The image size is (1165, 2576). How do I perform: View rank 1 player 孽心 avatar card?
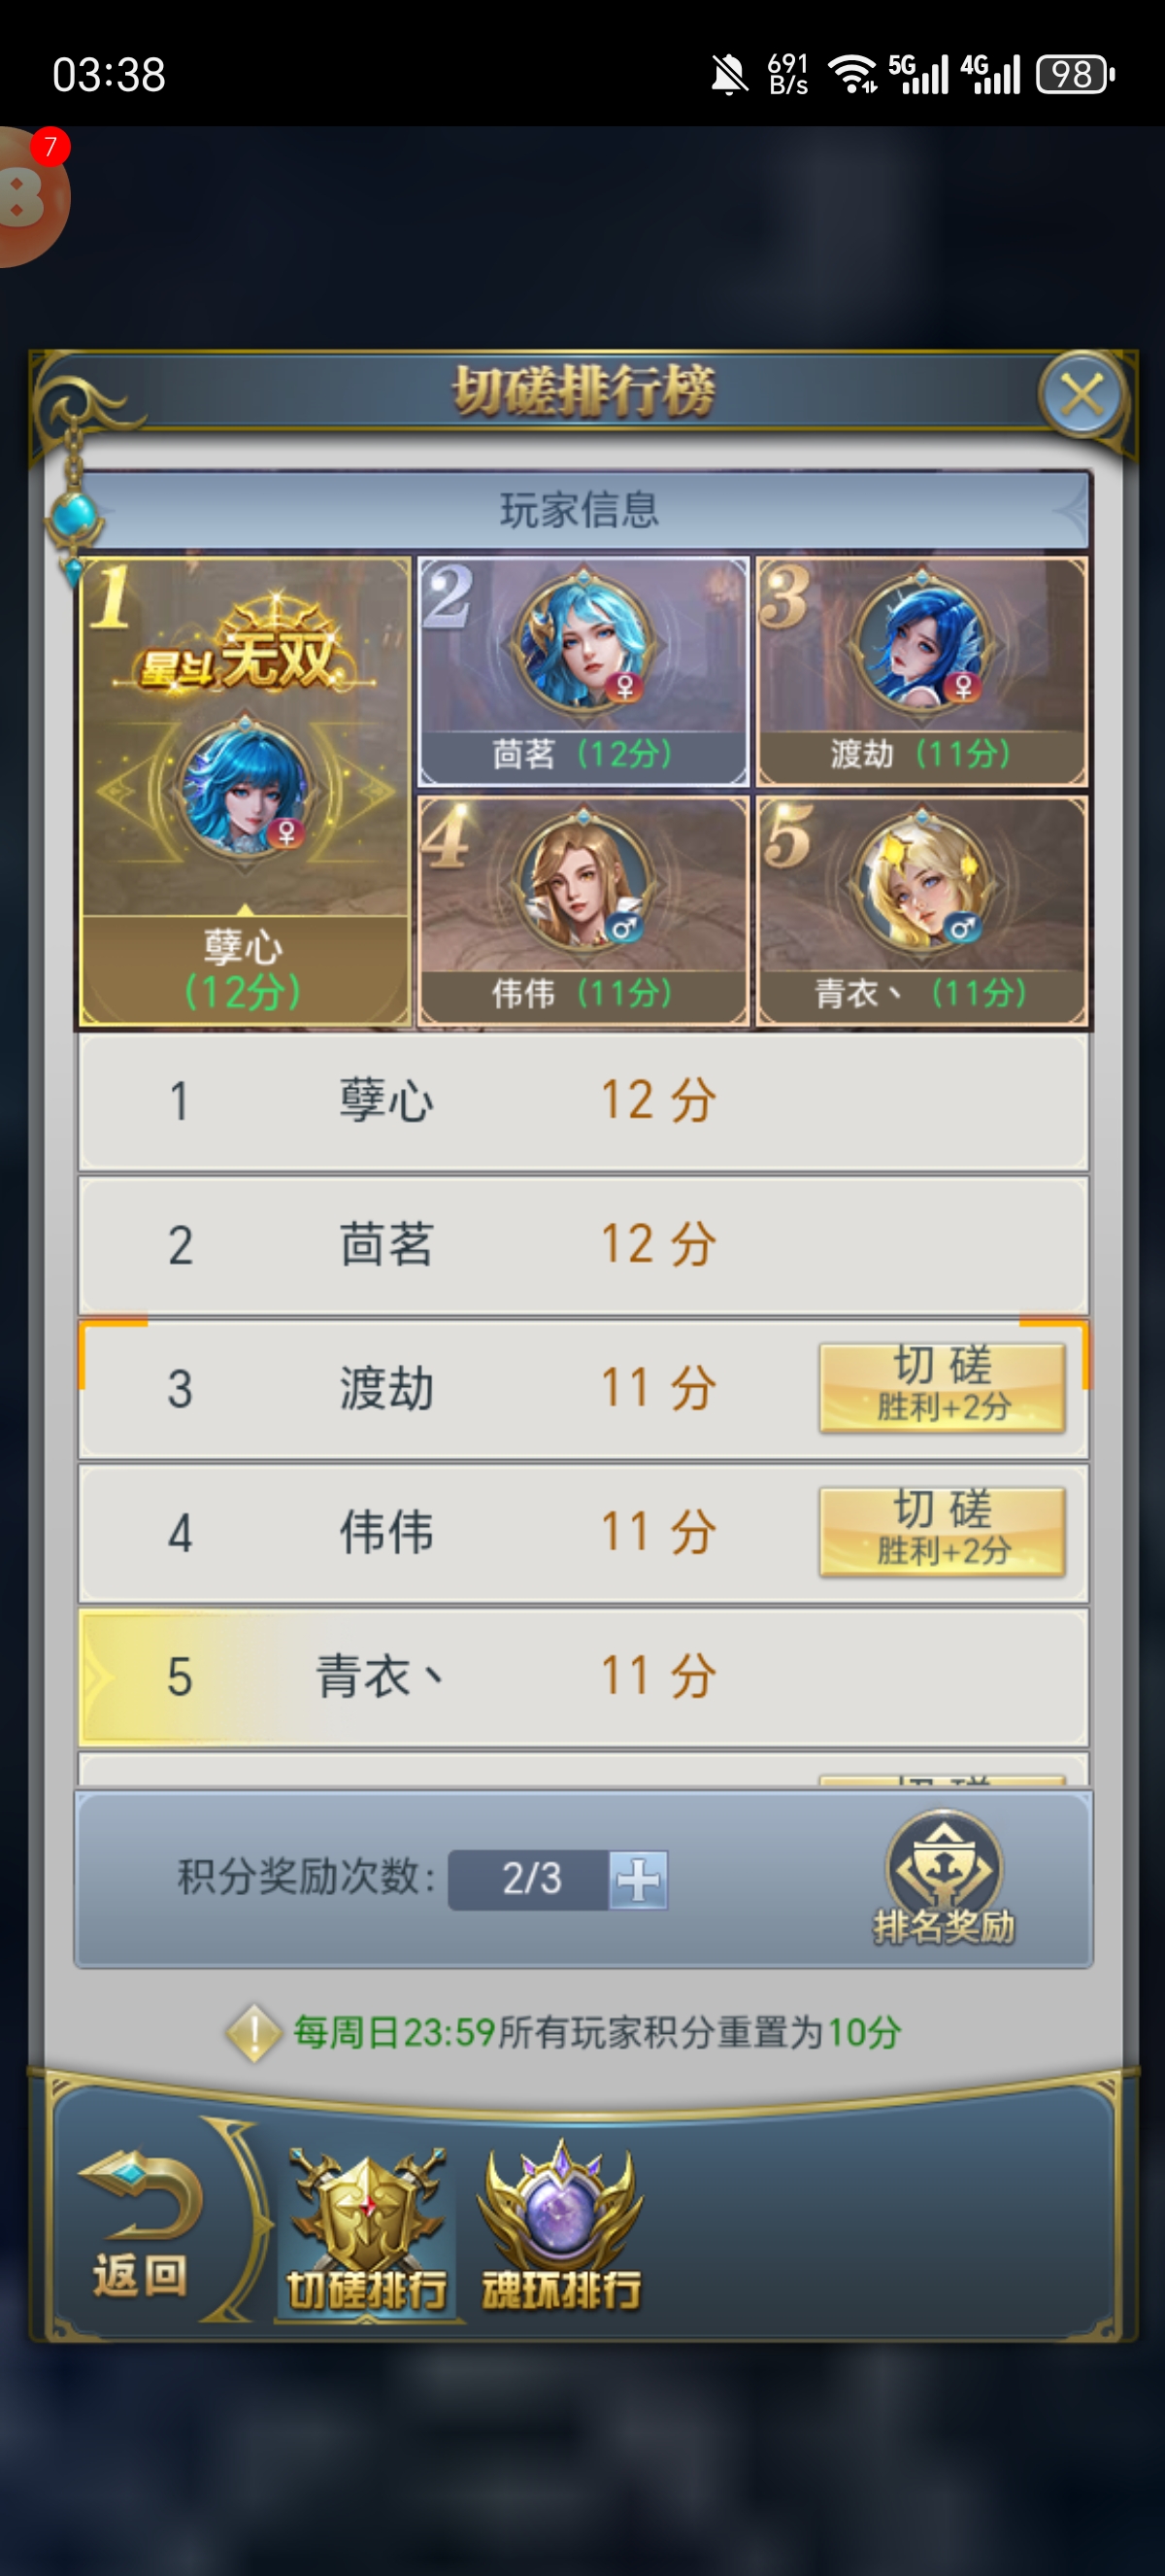click(245, 792)
